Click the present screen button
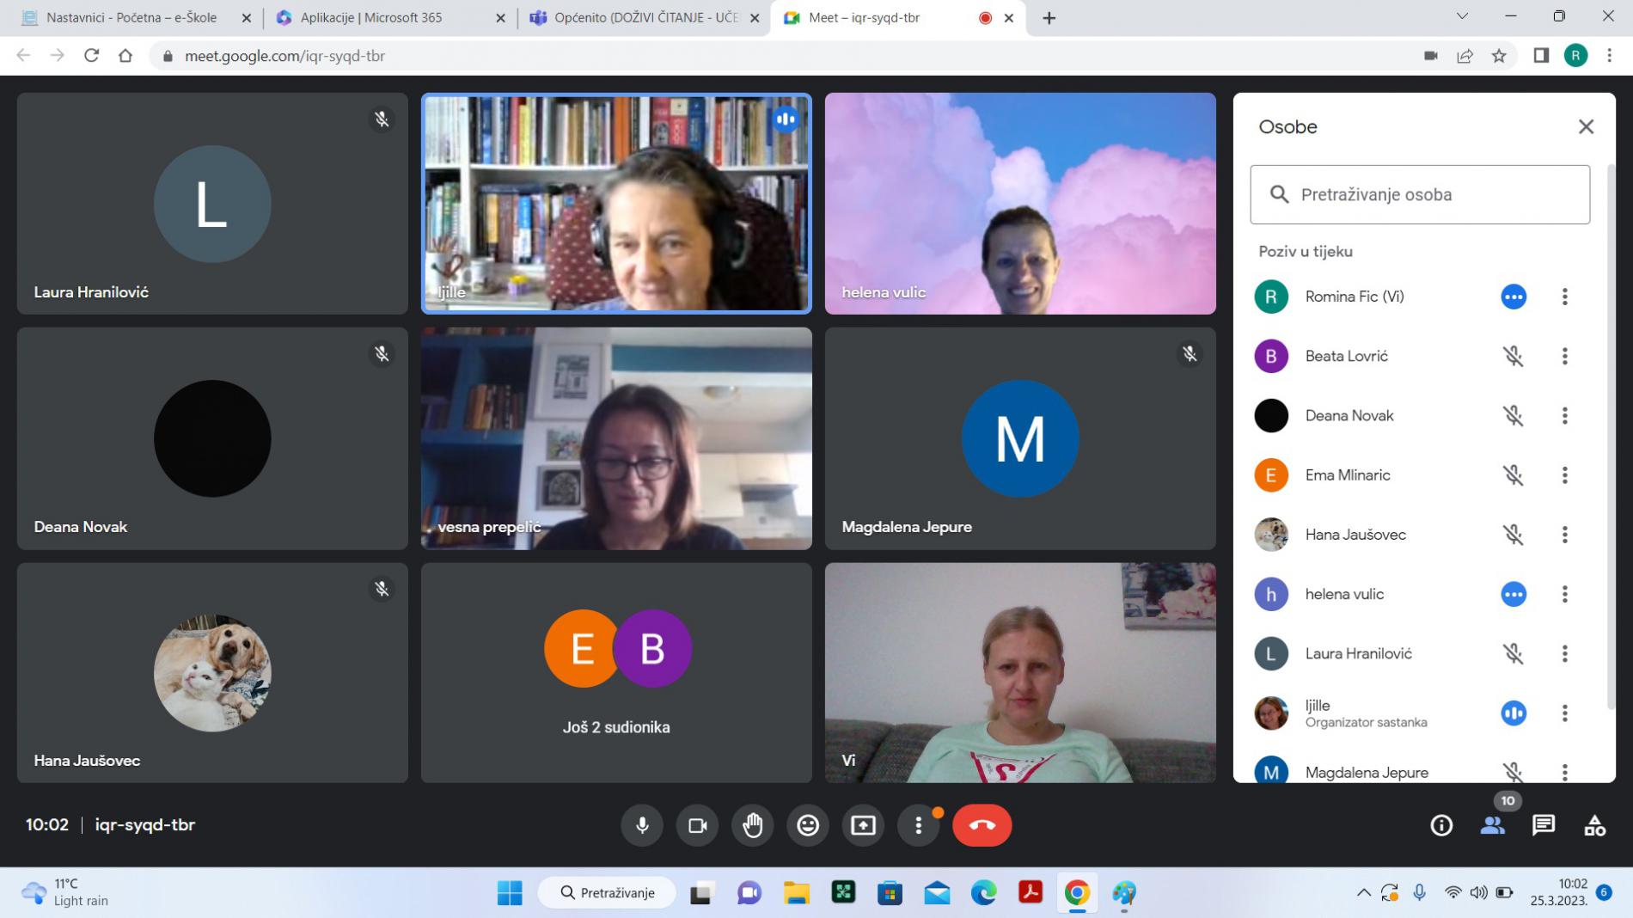Screen dimensions: 1633x918 863,825
